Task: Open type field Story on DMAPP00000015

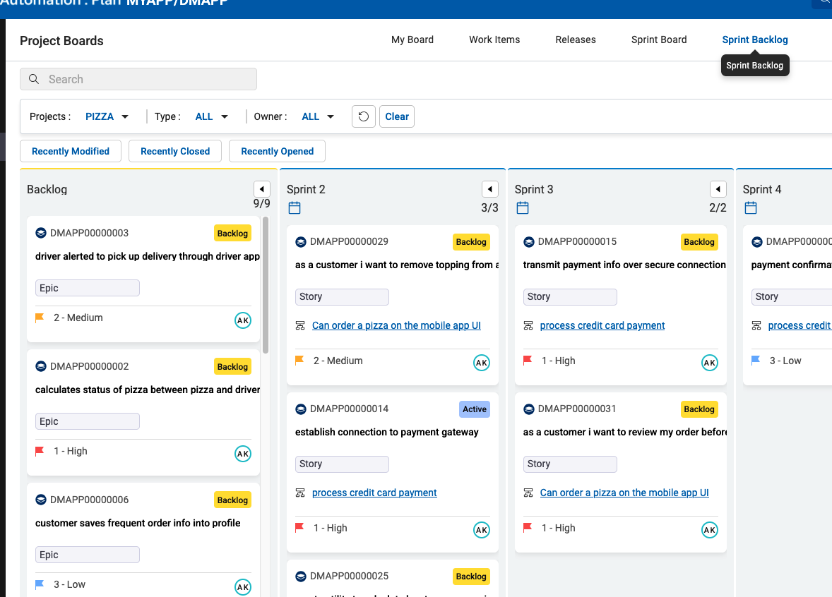Action: [x=571, y=297]
